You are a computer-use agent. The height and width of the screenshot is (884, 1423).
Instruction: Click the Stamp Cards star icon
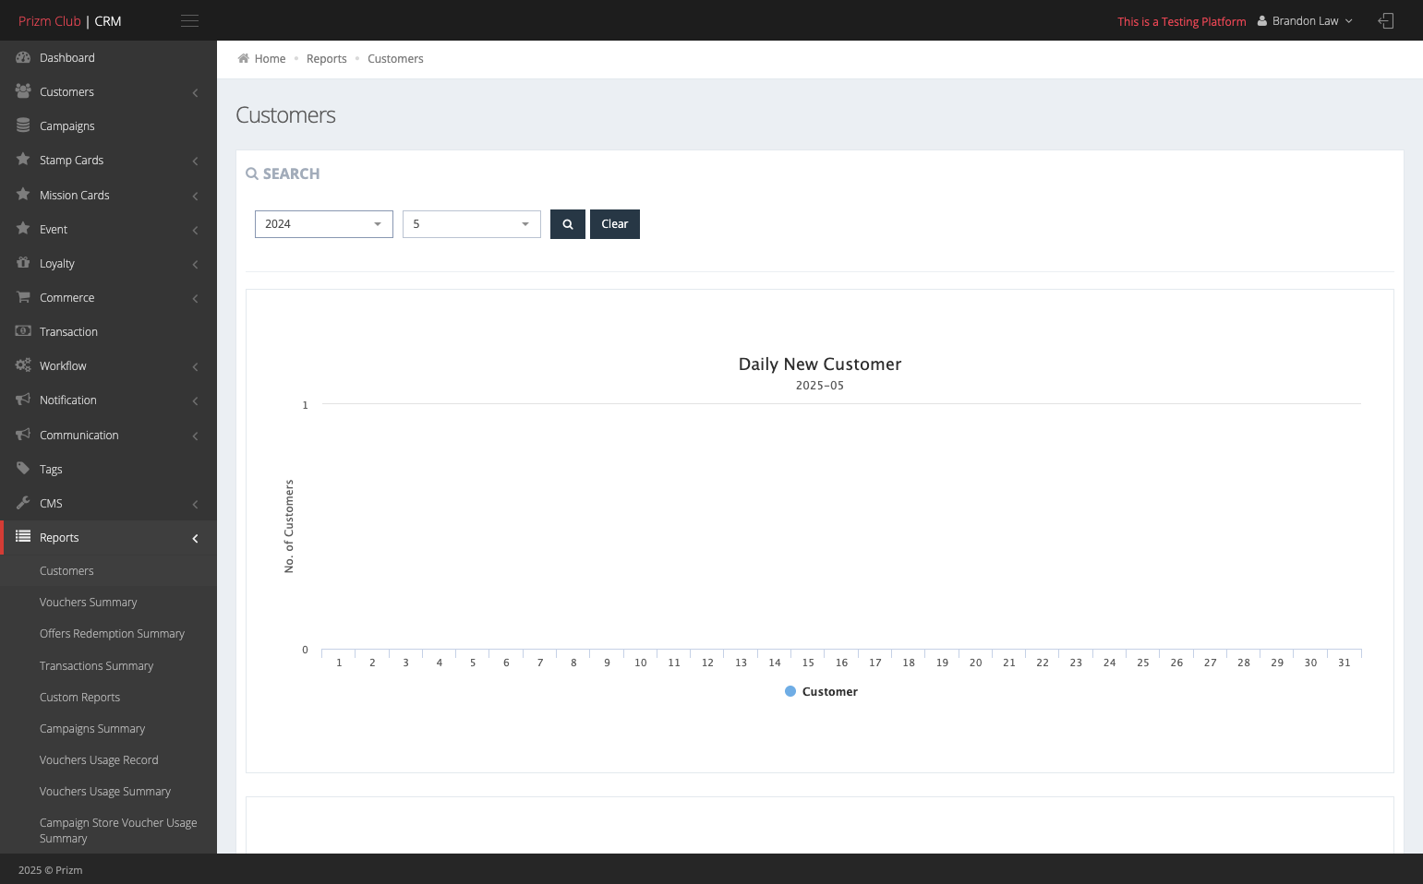pos(23,160)
